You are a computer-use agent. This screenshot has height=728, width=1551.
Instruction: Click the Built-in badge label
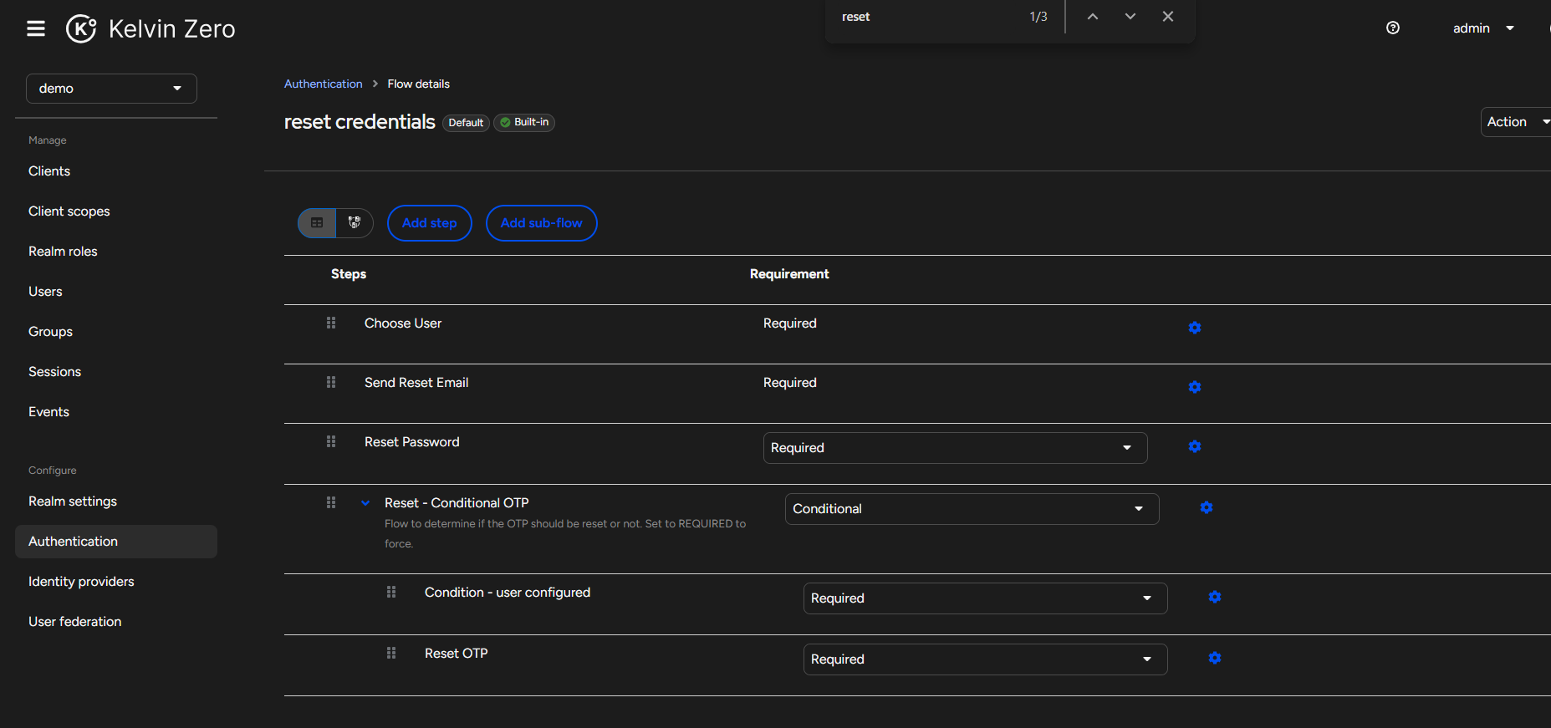524,122
